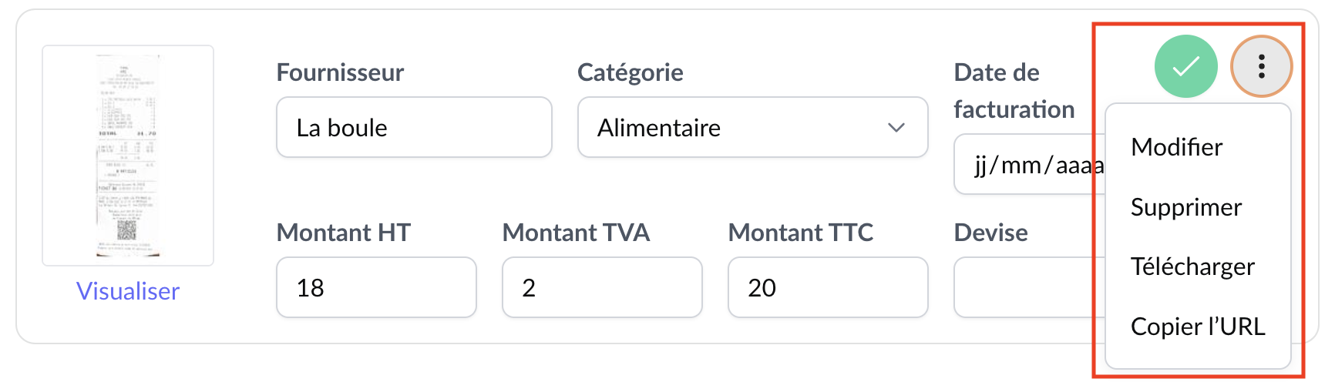This screenshot has width=1335, height=382.
Task: Choose Supprimer from the options menu
Action: pos(1185,207)
